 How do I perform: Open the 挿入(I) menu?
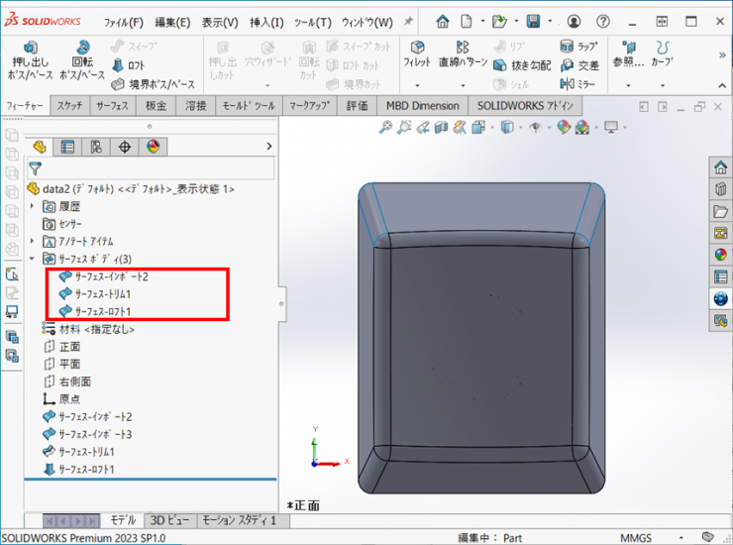(x=265, y=22)
